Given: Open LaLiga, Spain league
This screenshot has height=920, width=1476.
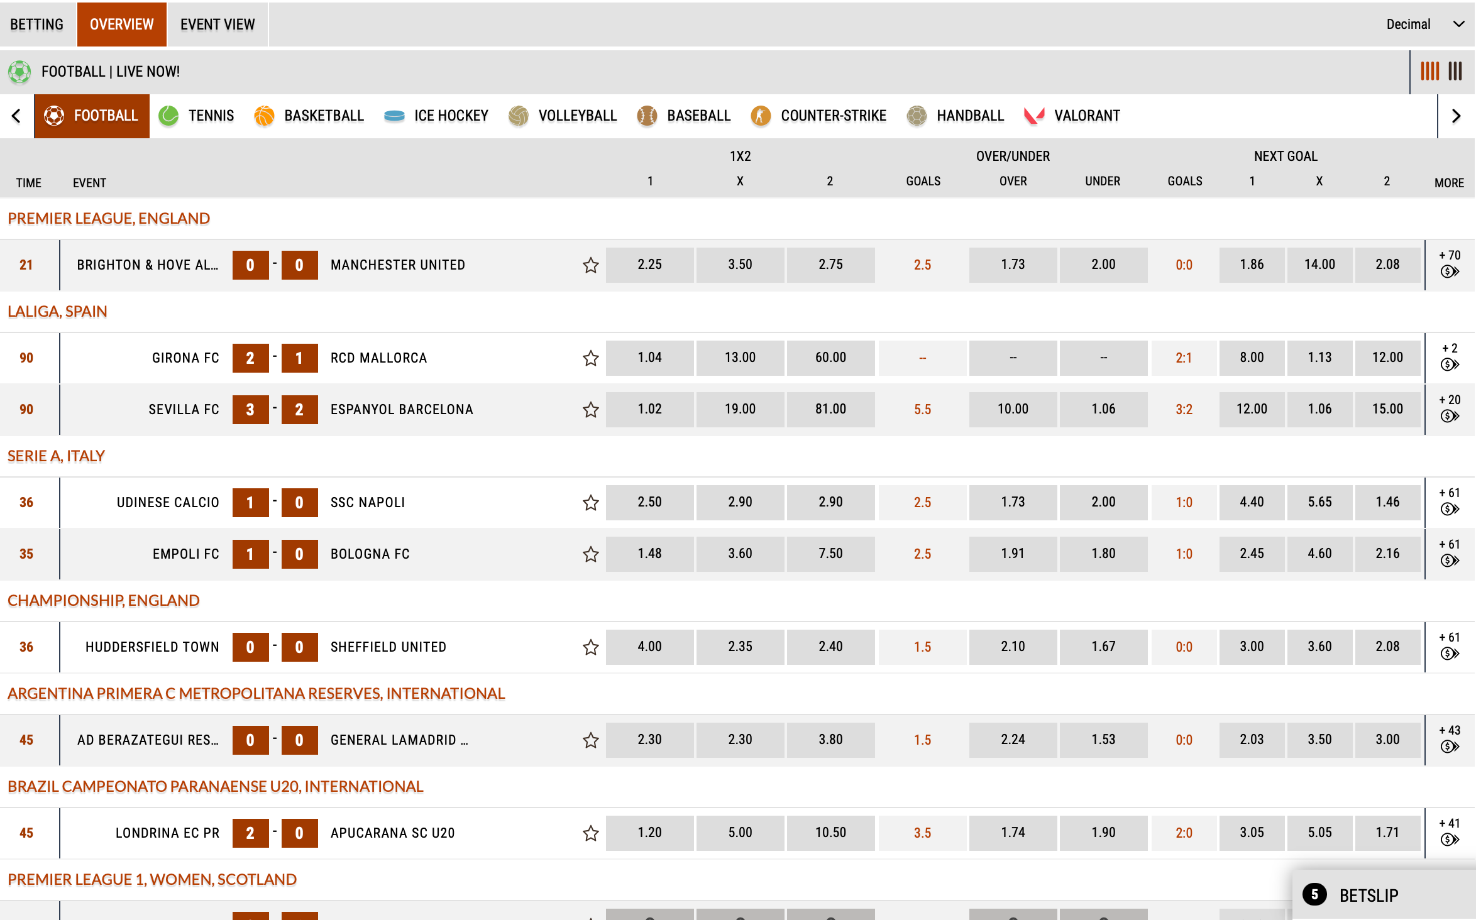Looking at the screenshot, I should (x=57, y=312).
